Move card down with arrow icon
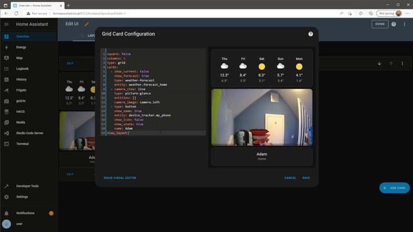Viewport: 413px width, 232px height. pyautogui.click(x=379, y=64)
